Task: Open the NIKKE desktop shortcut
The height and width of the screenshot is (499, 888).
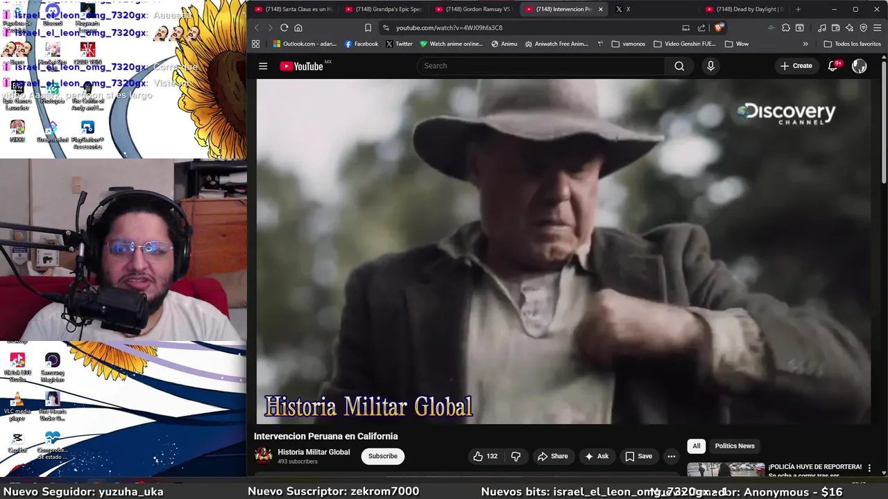Action: tap(17, 131)
